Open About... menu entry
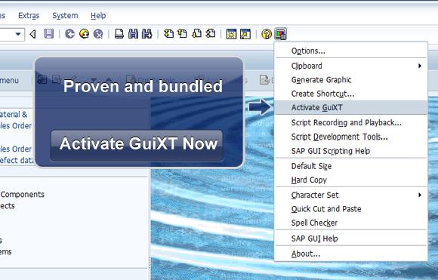Viewport: 438px width, 280px height. click(351, 254)
